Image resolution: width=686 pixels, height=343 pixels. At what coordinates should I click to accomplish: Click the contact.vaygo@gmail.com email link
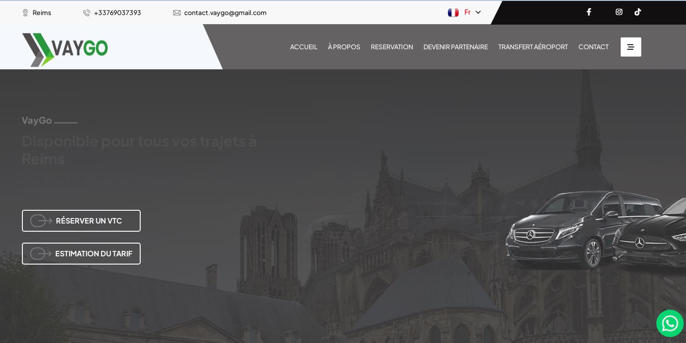click(x=225, y=13)
